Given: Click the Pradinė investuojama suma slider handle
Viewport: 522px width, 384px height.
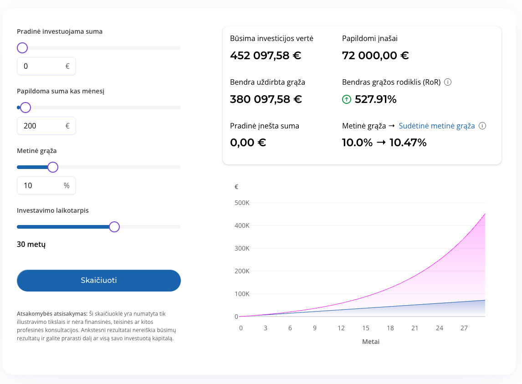Looking at the screenshot, I should pyautogui.click(x=22, y=48).
